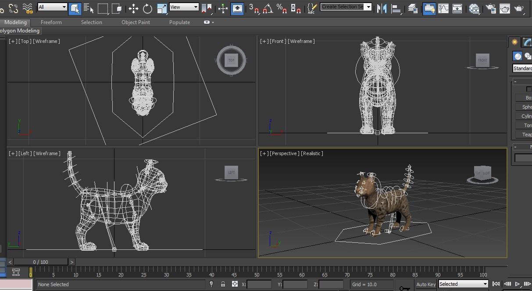Open the selection filter All dropdown
Screen dimensions: 532x291
click(52, 7)
